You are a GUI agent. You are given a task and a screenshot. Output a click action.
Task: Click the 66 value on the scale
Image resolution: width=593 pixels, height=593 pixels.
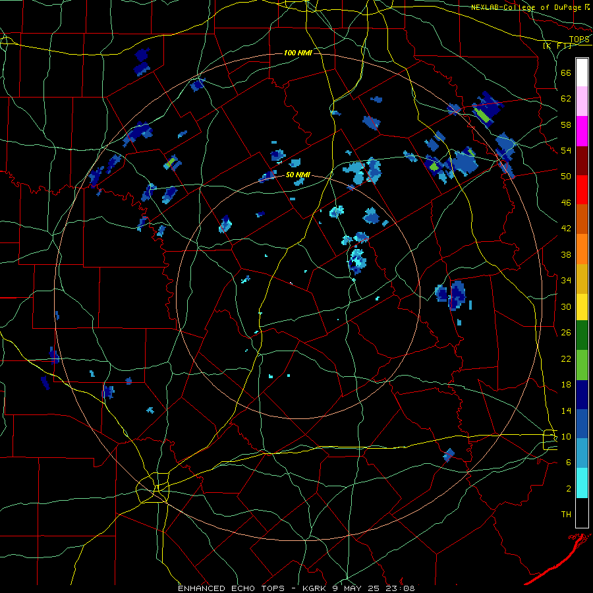566,72
